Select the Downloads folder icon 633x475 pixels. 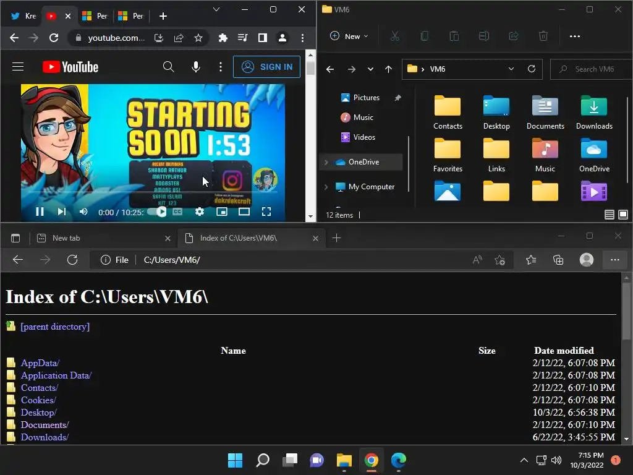[x=594, y=113]
